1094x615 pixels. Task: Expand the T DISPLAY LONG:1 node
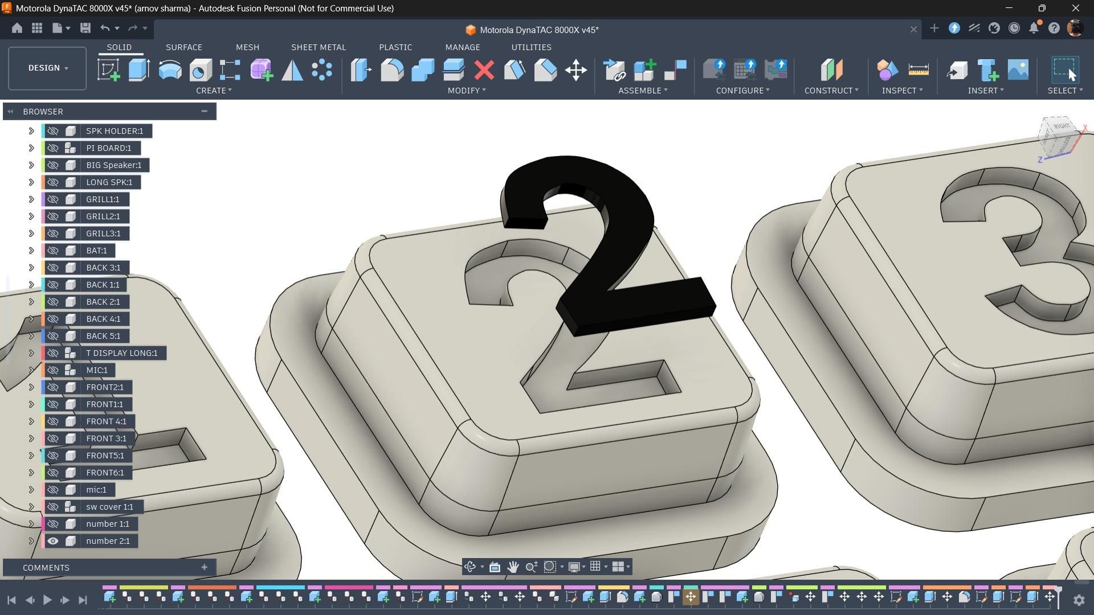click(31, 353)
